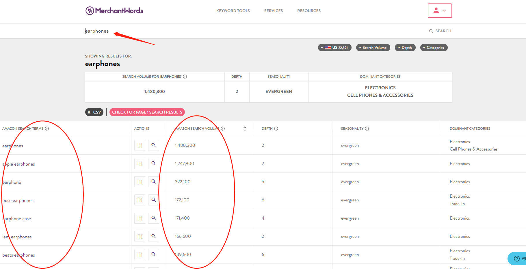Click into the earphones search field

(254, 31)
